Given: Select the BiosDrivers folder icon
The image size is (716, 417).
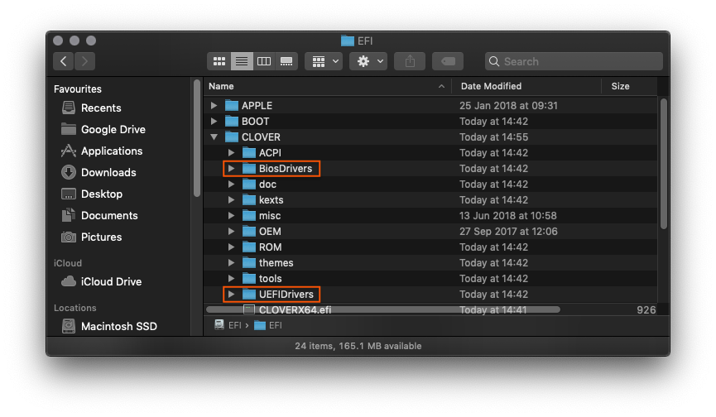Looking at the screenshot, I should point(249,168).
